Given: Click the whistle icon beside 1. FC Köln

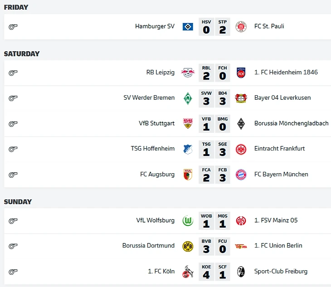Looking at the screenshot, I should [13, 272].
